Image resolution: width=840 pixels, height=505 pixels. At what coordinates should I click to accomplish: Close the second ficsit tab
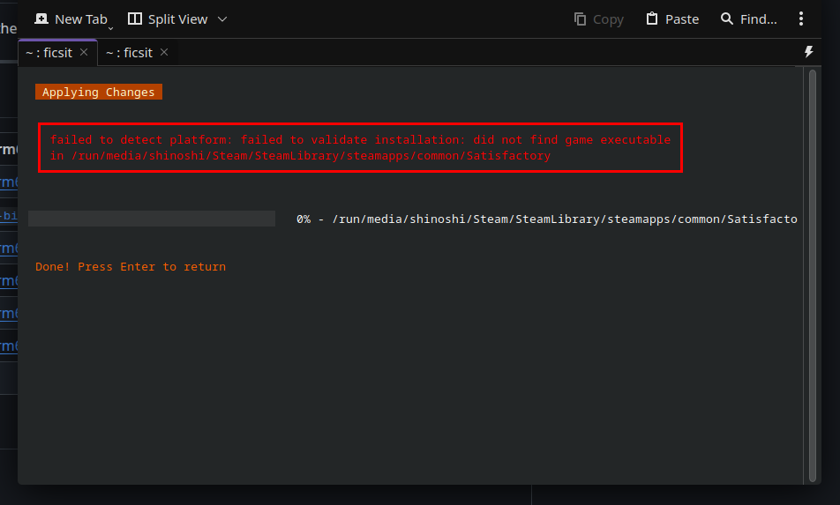click(164, 52)
